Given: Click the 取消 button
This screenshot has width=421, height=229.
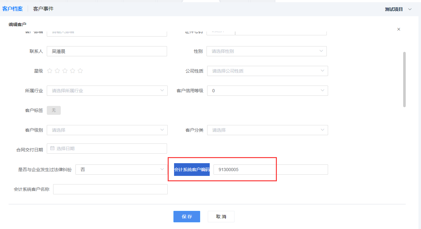Looking at the screenshot, I should tap(221, 217).
